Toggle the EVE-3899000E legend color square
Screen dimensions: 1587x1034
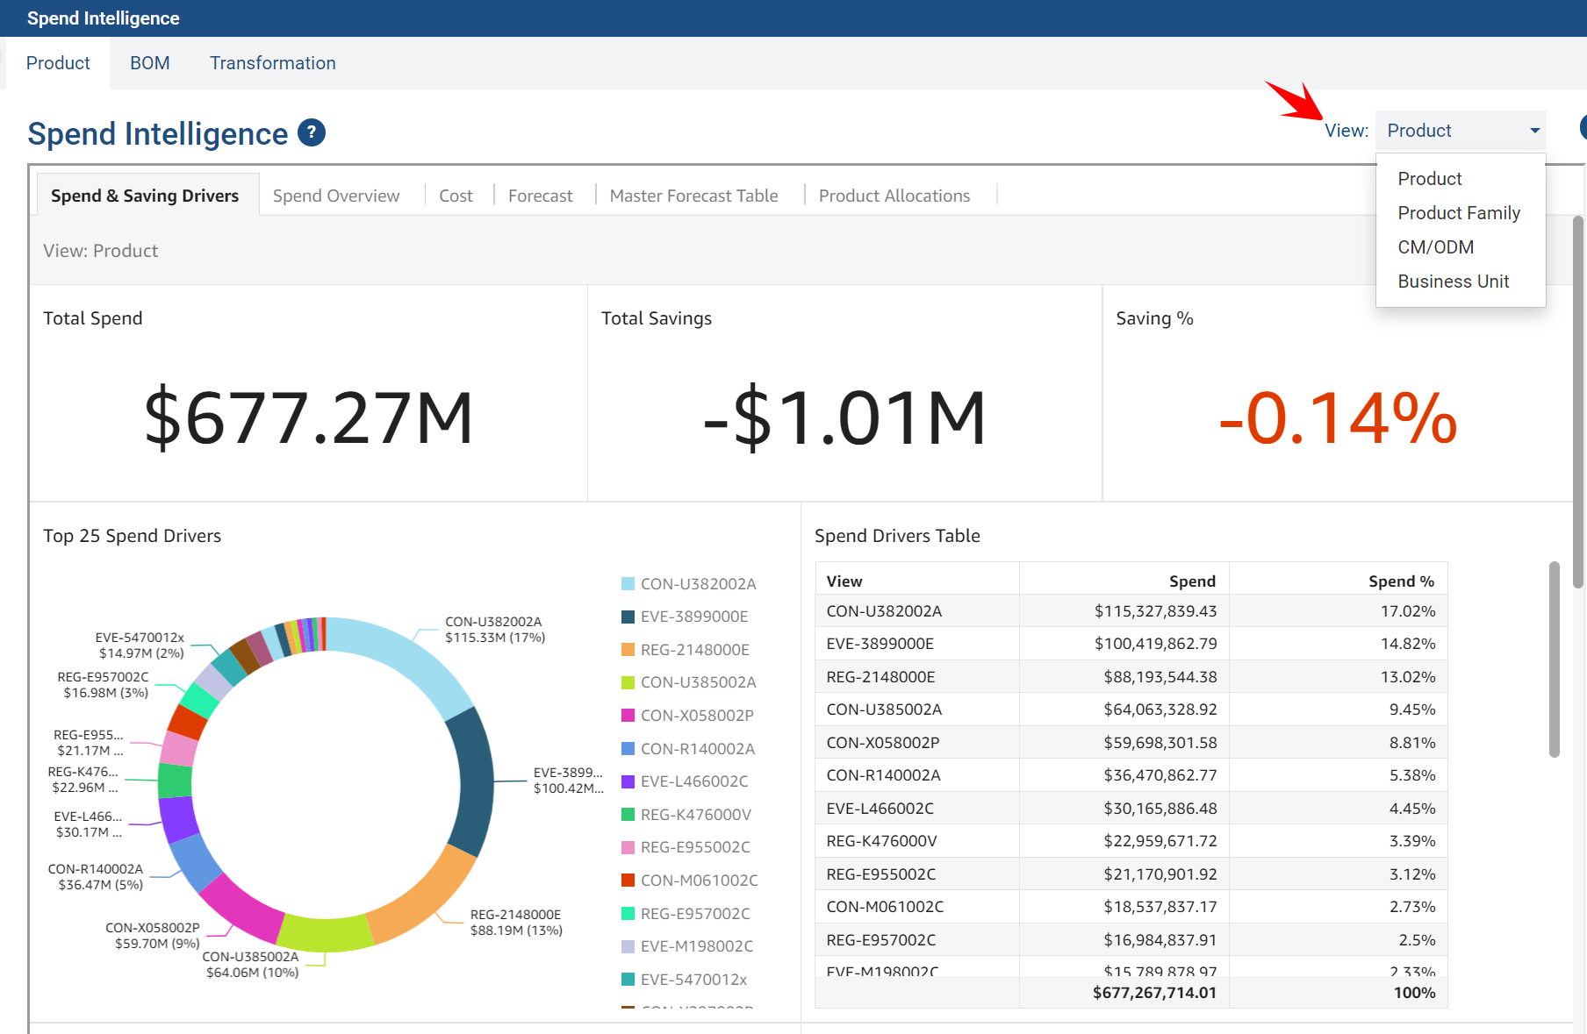pyautogui.click(x=628, y=617)
